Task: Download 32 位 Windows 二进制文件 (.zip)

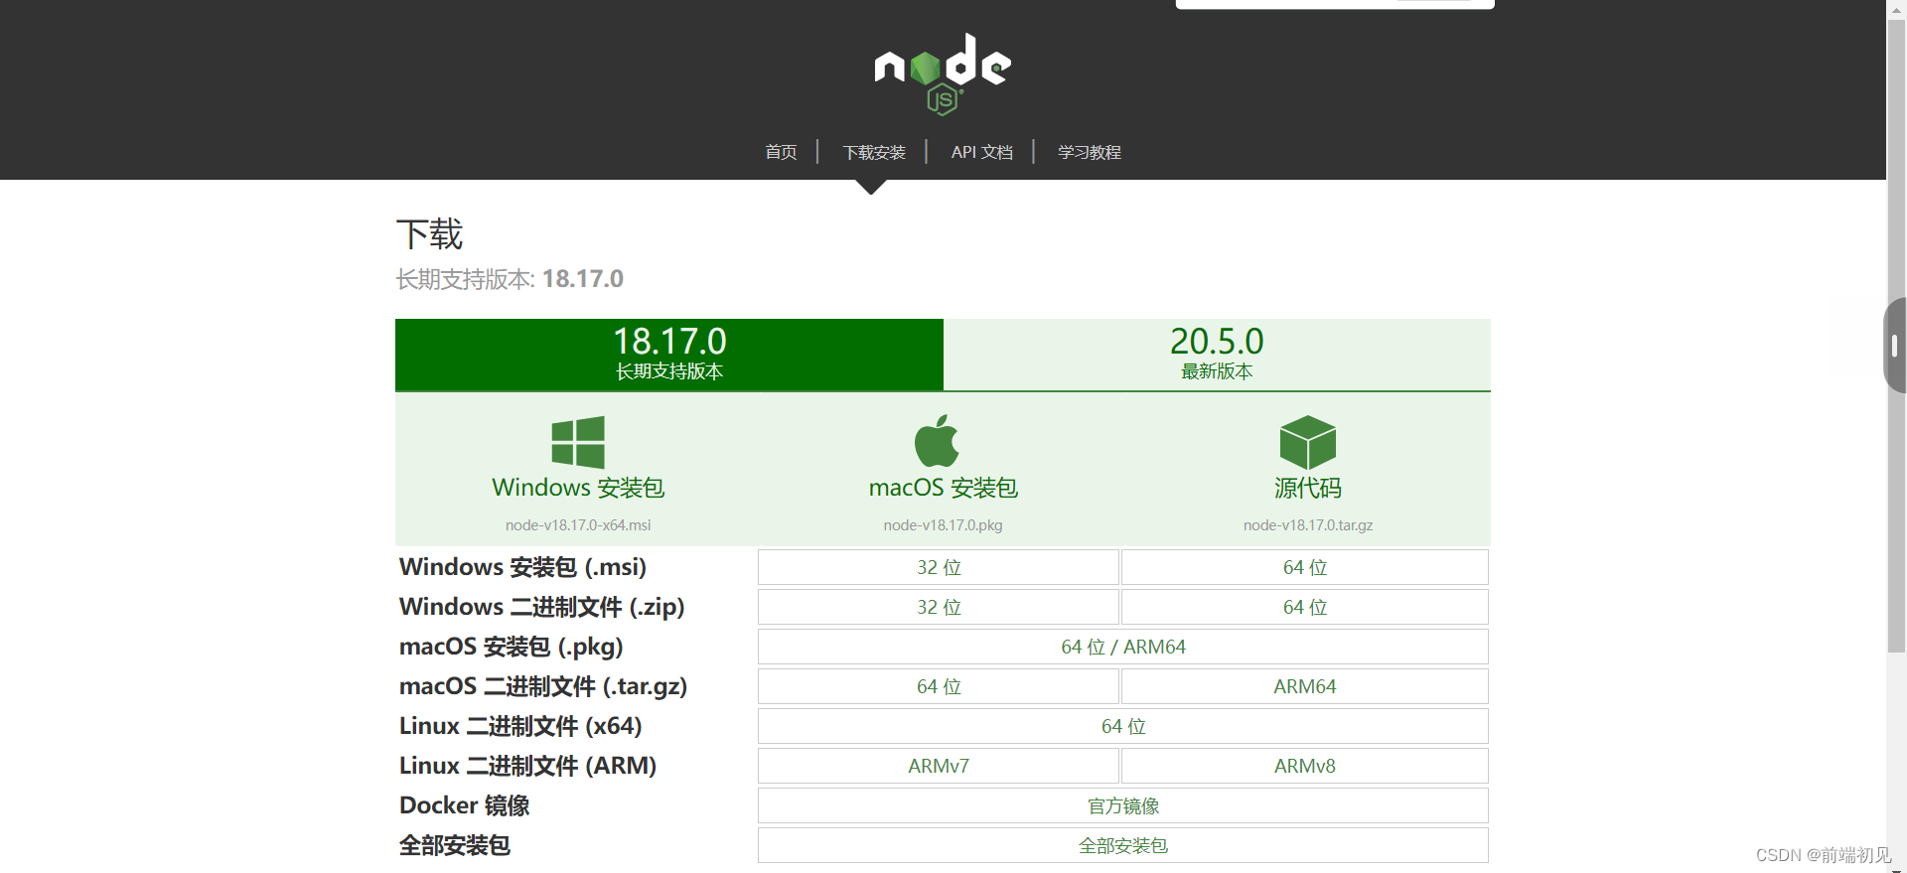Action: tap(939, 607)
